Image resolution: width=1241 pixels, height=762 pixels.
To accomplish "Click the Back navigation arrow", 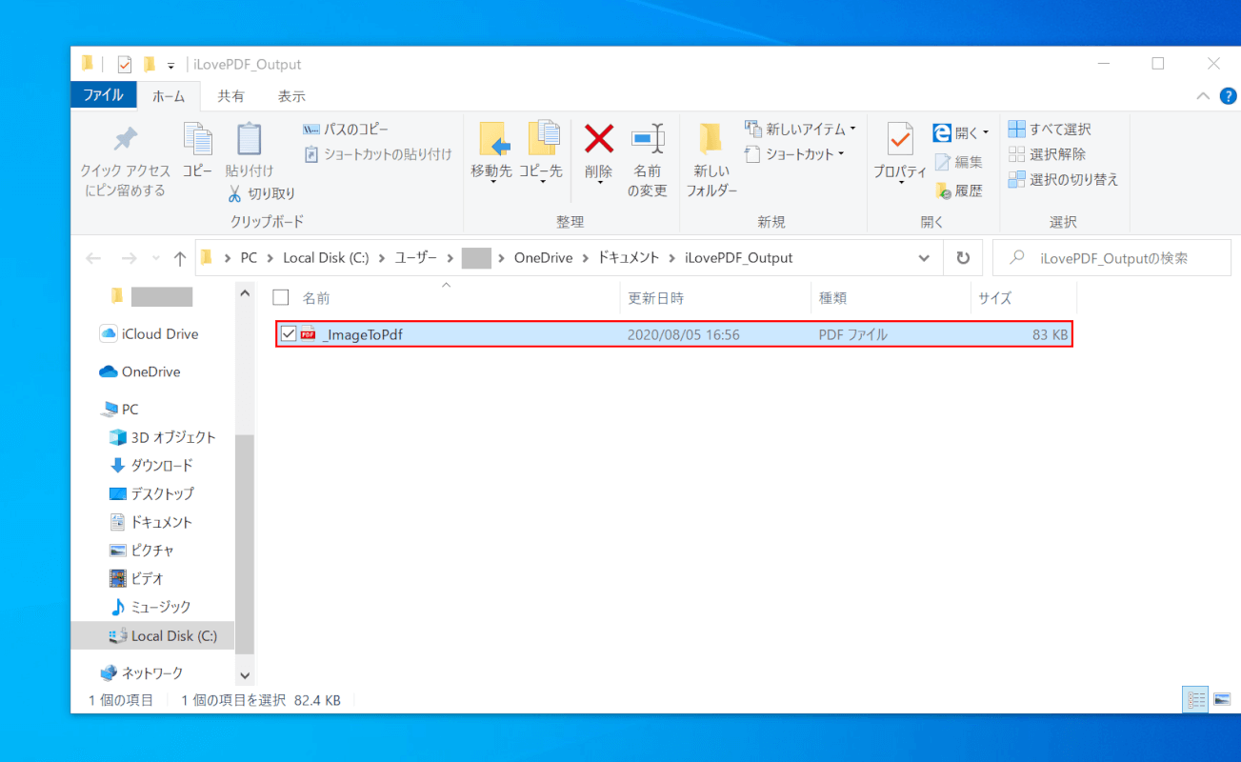I will [x=93, y=258].
